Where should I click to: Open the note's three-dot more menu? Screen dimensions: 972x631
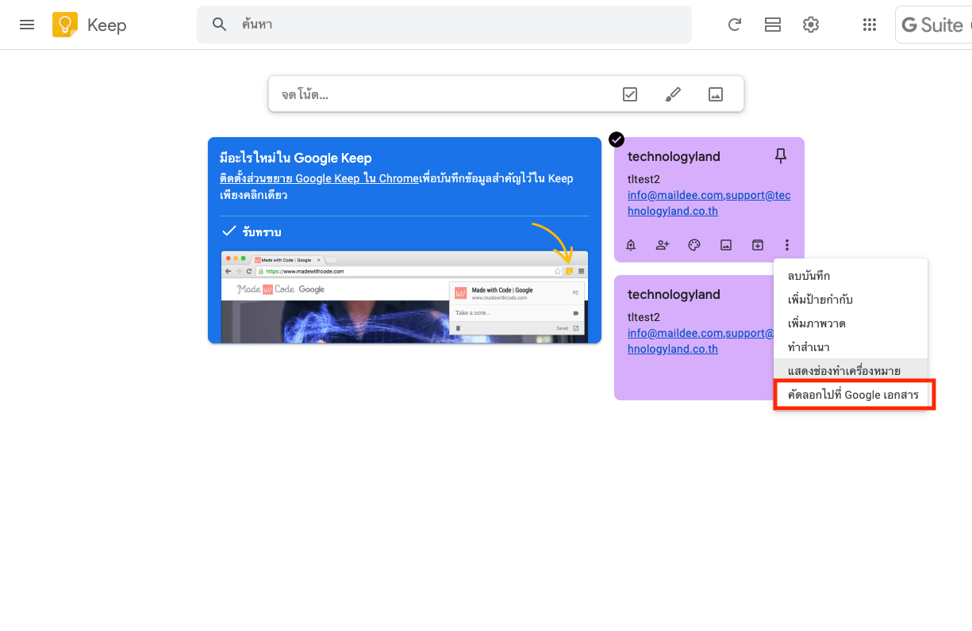(786, 245)
